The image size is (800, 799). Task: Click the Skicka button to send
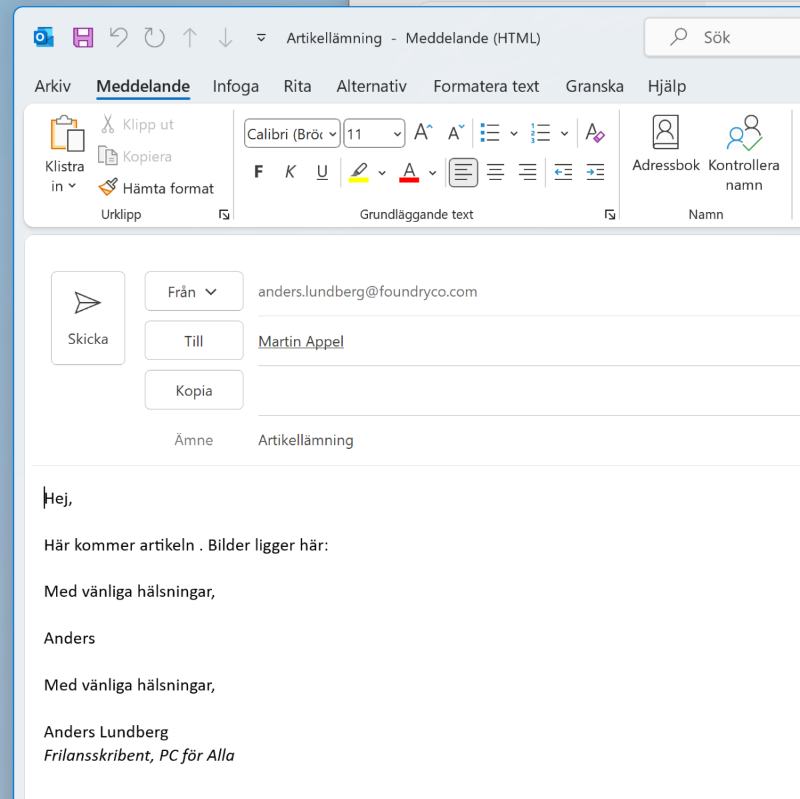[x=88, y=318]
